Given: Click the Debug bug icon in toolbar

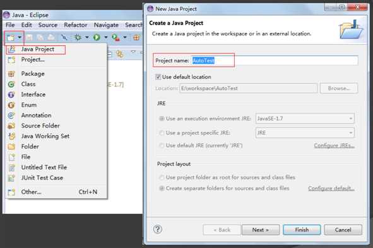Looking at the screenshot, I should point(78,37).
